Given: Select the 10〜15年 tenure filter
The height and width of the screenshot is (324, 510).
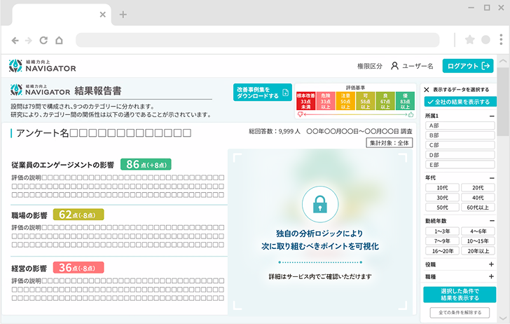Looking at the screenshot, I should [478, 241].
